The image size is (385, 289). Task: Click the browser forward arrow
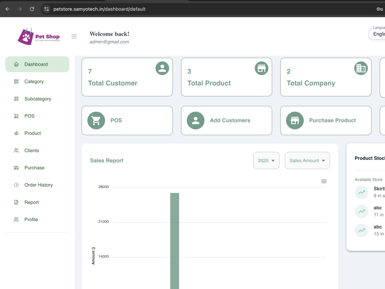point(20,9)
